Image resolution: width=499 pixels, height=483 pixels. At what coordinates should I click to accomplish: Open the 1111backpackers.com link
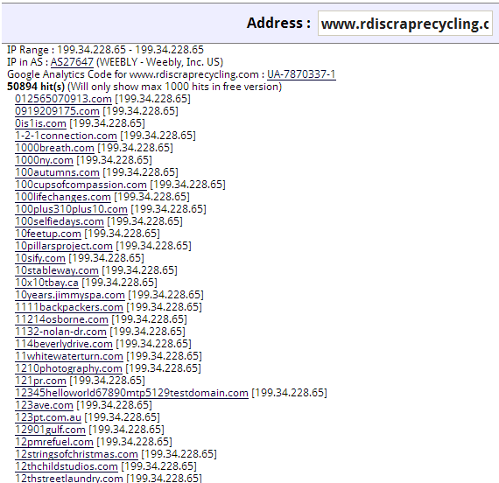[x=69, y=307]
